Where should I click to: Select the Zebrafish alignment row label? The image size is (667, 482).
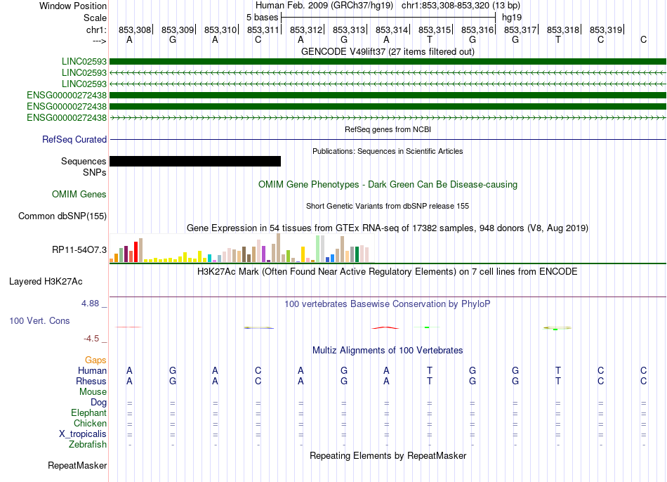tap(88, 444)
